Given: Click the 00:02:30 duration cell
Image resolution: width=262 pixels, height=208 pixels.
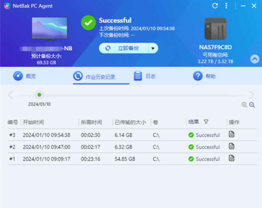Looking at the screenshot, I should point(91,135).
